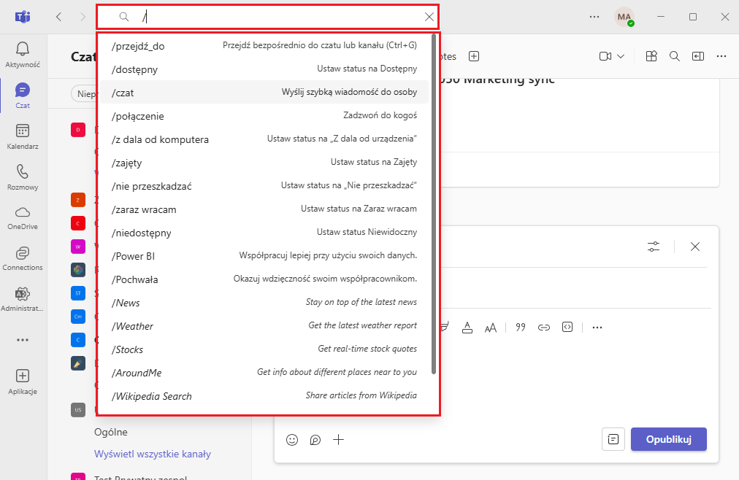Select the /czat quick message command
This screenshot has width=739, height=480.
click(x=264, y=92)
